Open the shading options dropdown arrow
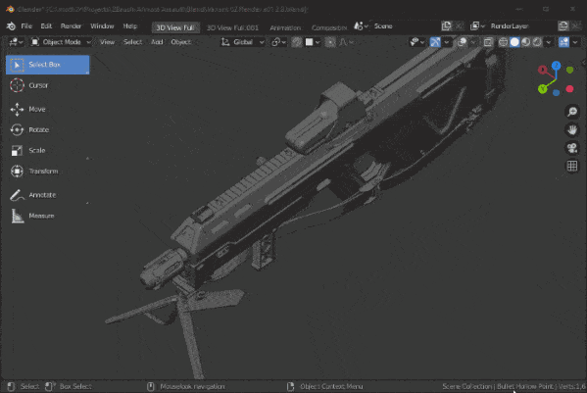Image resolution: width=587 pixels, height=393 pixels. [549, 42]
